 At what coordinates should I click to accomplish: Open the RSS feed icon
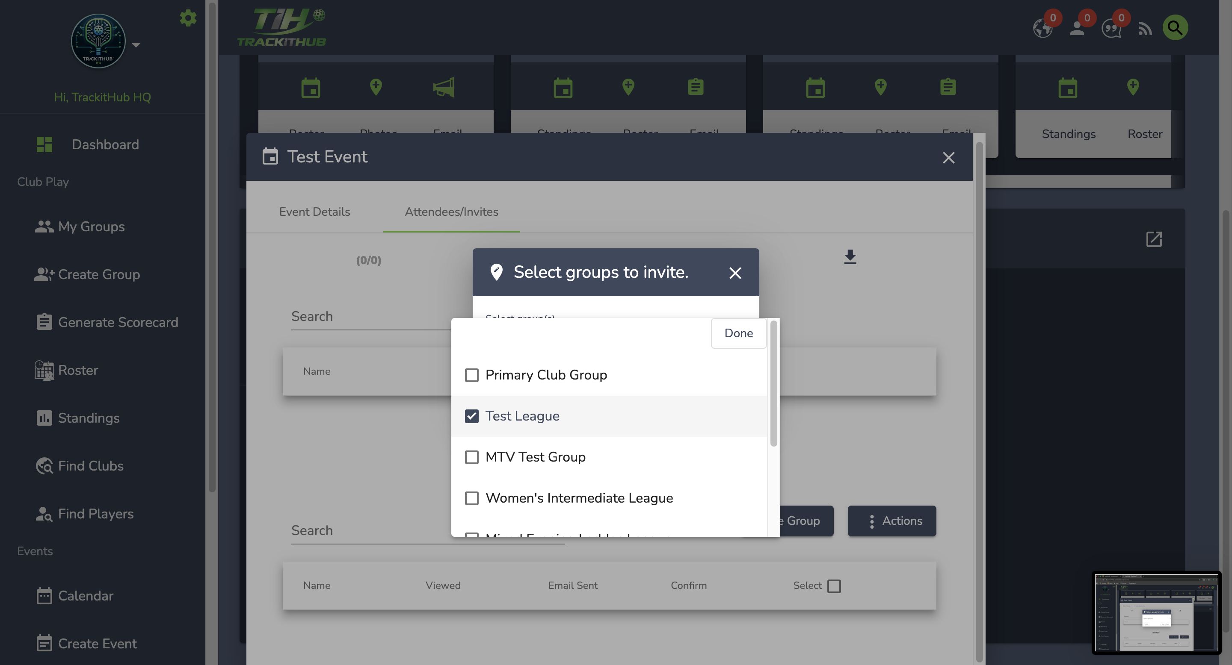[x=1145, y=29]
